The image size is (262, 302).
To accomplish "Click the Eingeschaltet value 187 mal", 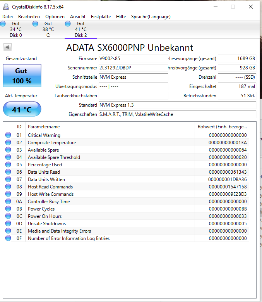I will tap(237, 86).
